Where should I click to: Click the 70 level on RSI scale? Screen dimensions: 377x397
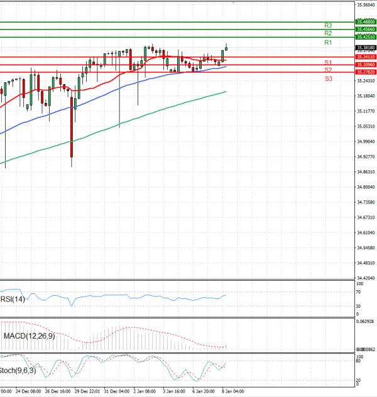[358, 292]
